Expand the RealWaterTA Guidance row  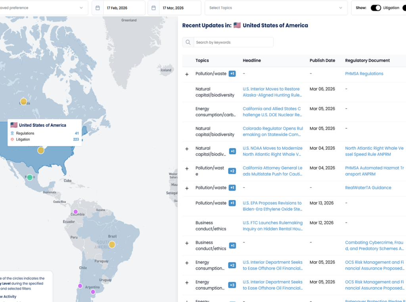click(x=187, y=188)
